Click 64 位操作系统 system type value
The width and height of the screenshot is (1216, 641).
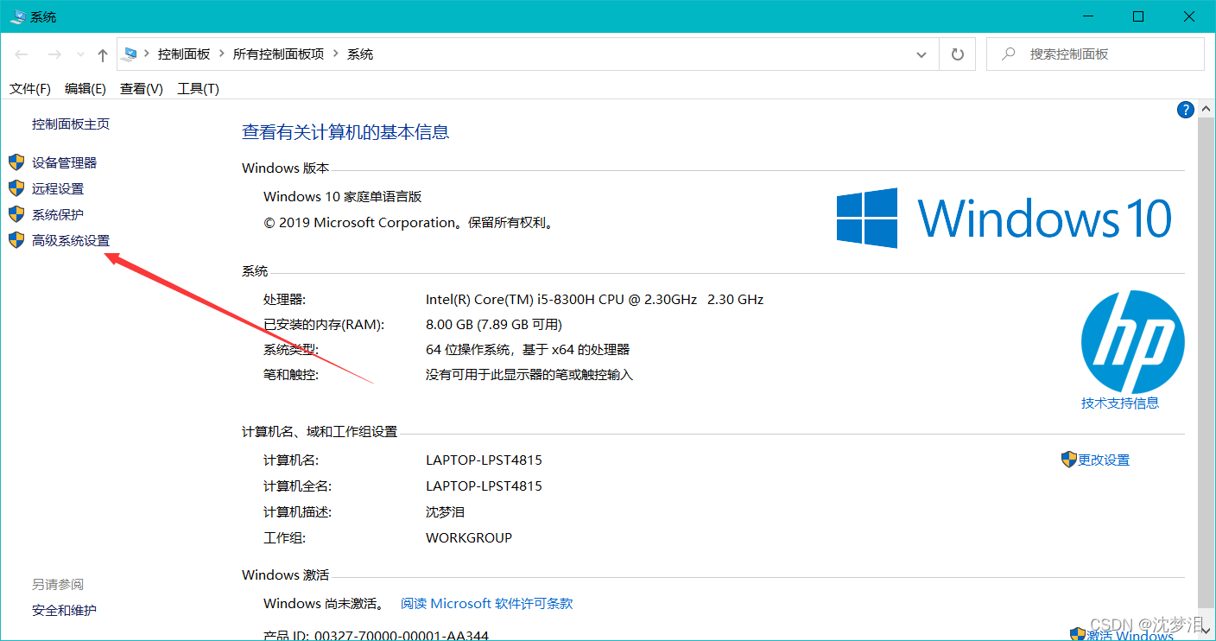pos(528,350)
